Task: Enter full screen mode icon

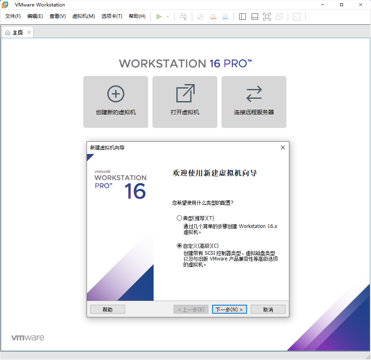Action: coord(267,17)
